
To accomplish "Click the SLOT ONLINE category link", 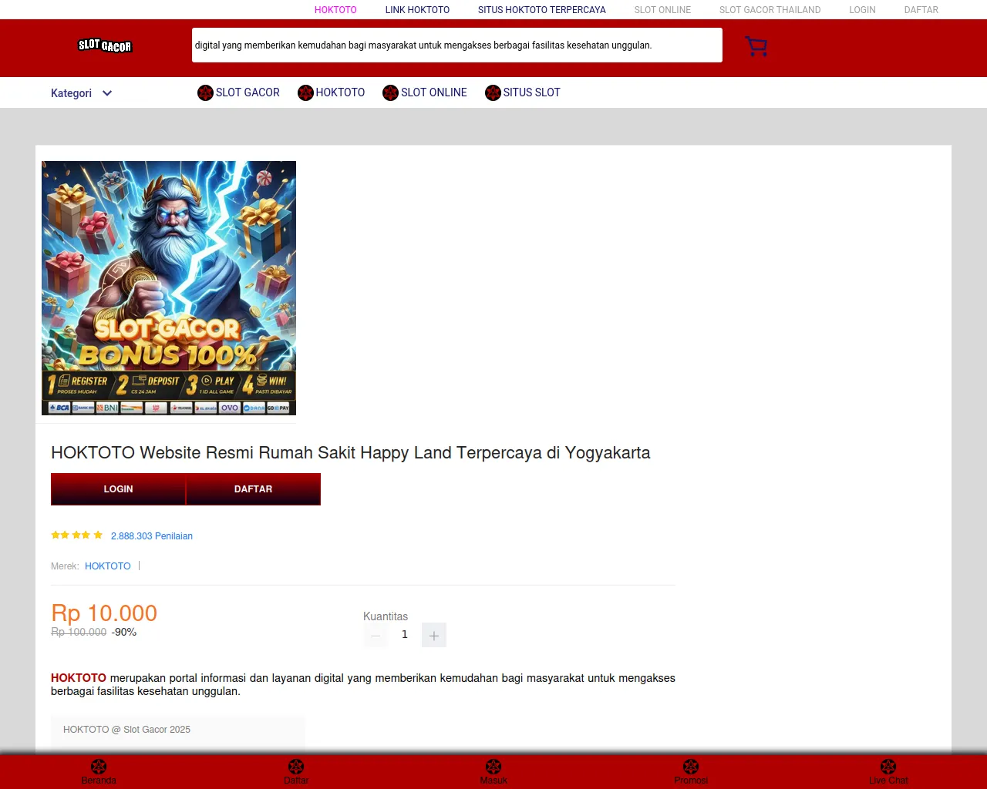I will (434, 92).
